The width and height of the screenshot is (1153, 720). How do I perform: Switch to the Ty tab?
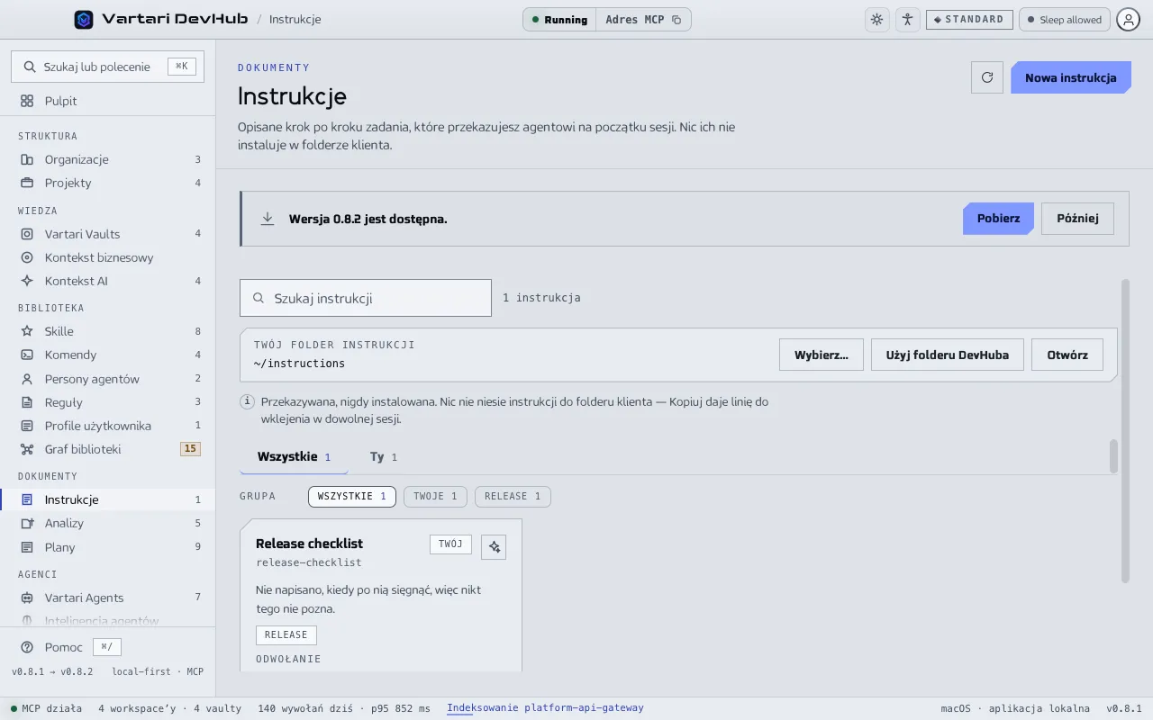coord(384,457)
